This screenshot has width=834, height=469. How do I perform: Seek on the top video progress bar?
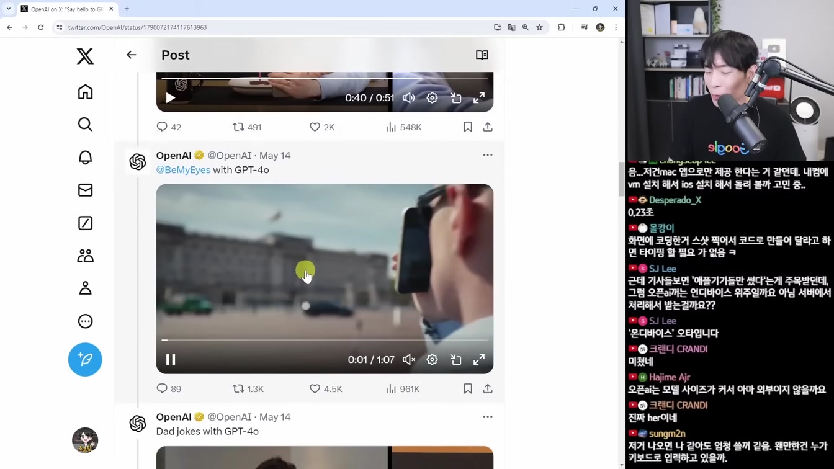pyautogui.click(x=325, y=78)
